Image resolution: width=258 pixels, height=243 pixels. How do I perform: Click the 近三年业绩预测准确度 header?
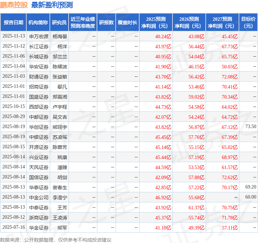click(83, 22)
